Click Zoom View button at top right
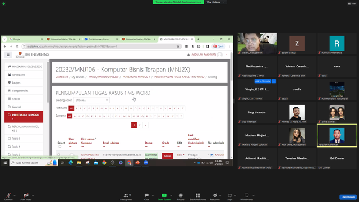 352,4
